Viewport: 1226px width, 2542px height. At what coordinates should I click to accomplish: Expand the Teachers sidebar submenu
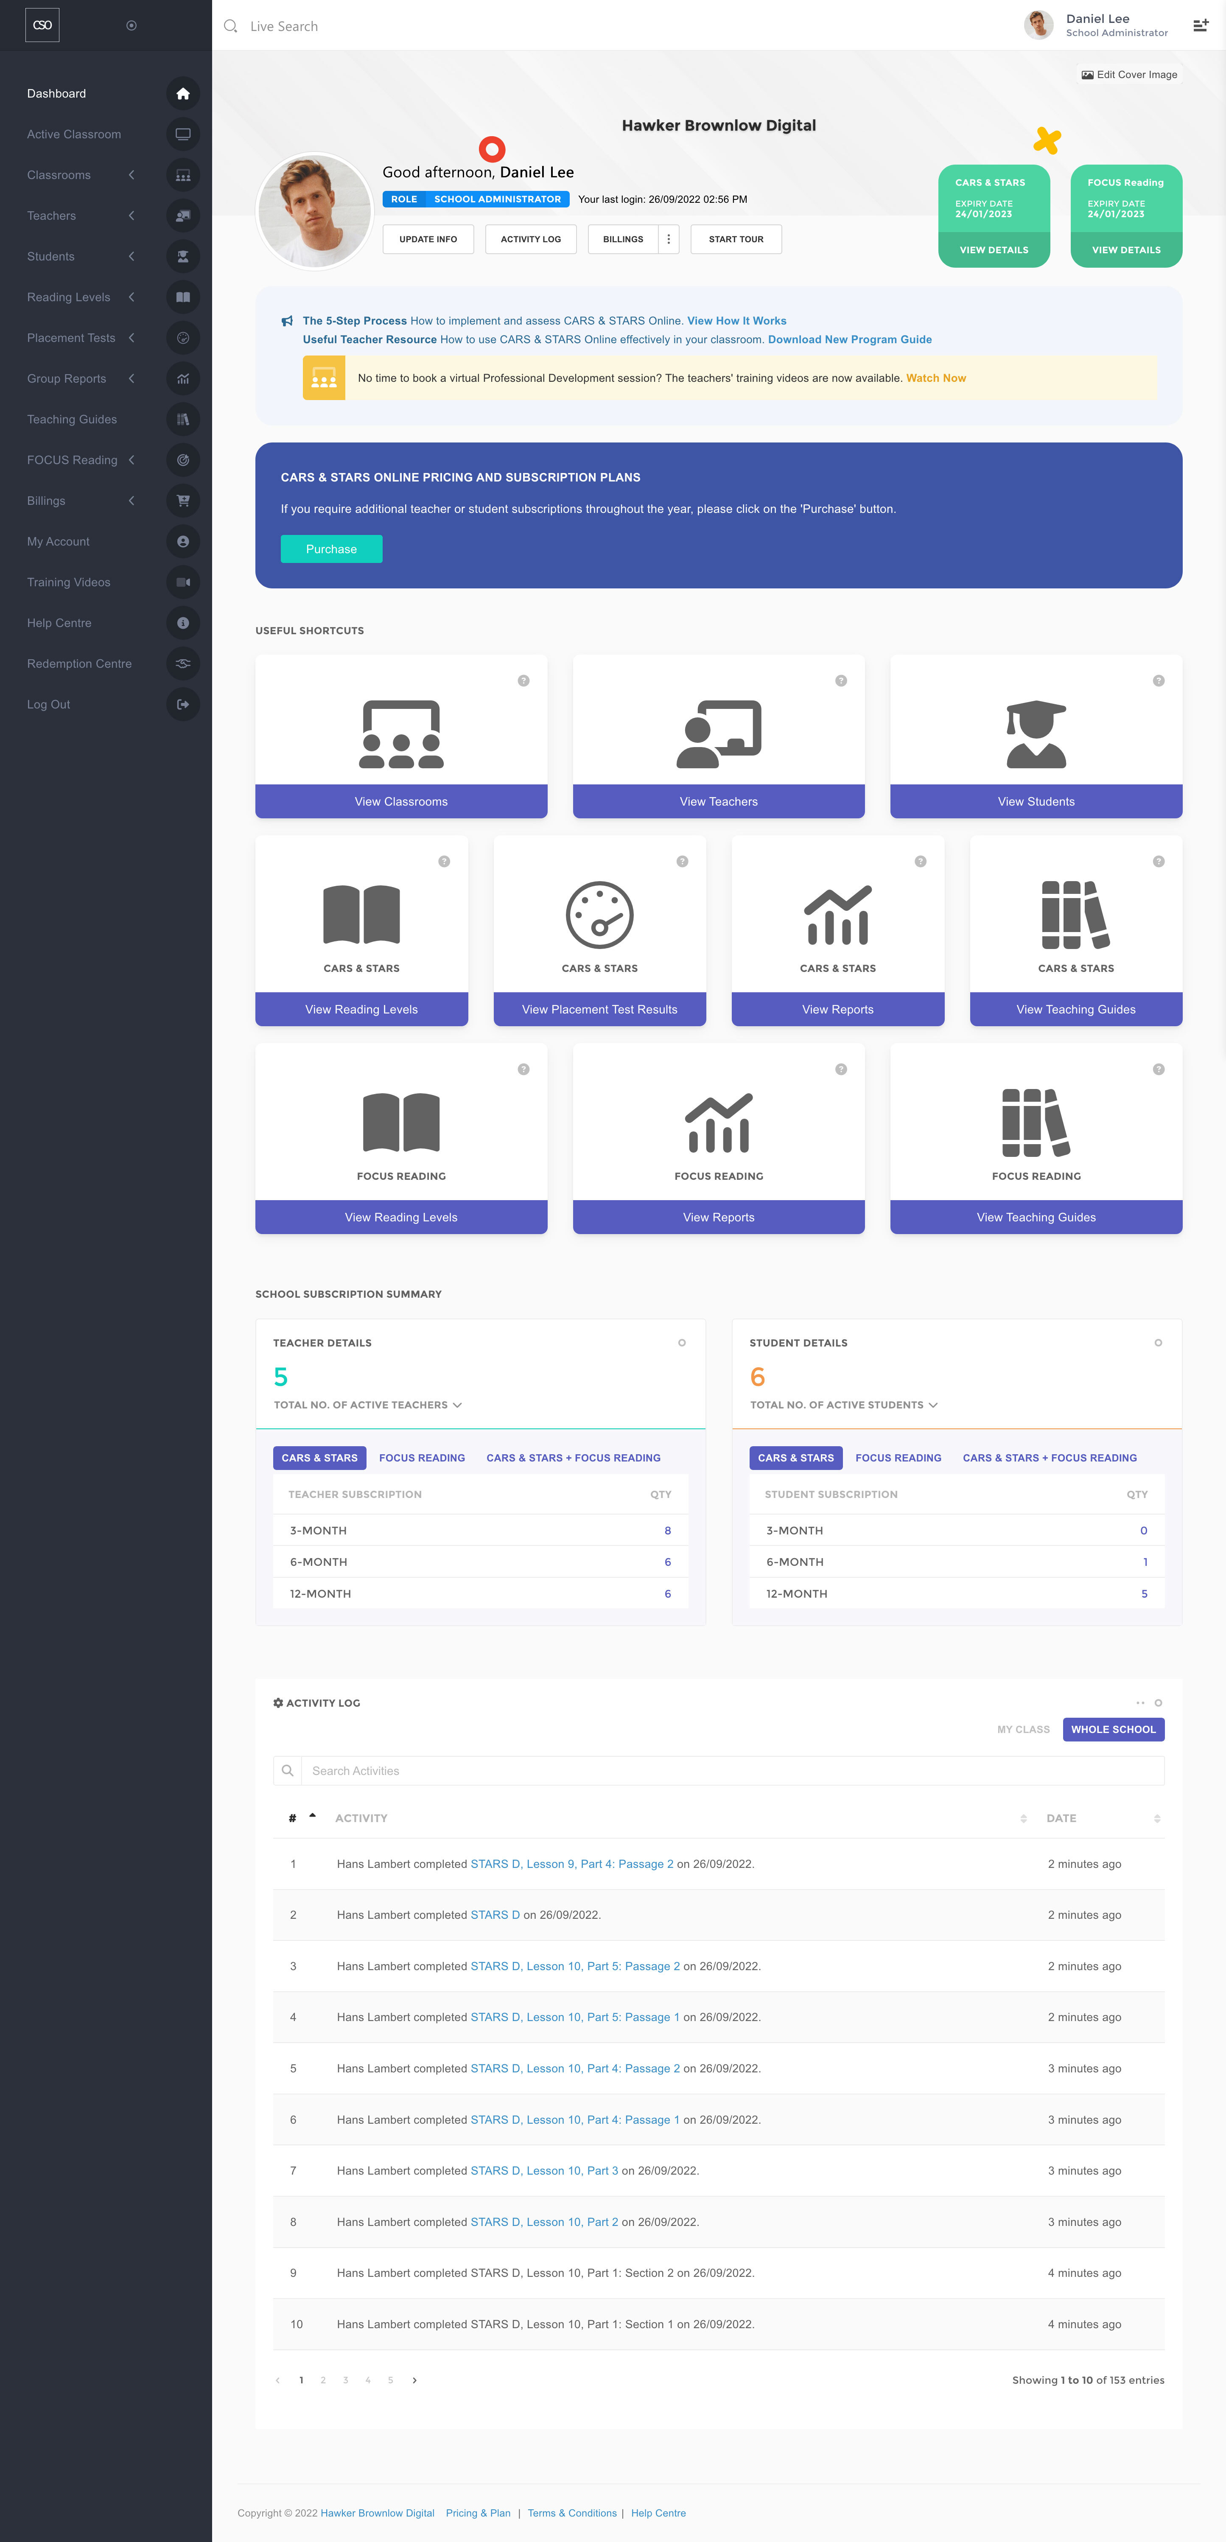click(131, 215)
